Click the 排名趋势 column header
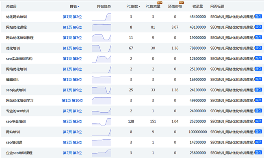 [104, 6]
